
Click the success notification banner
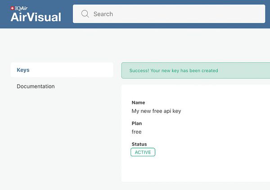(225, 70)
